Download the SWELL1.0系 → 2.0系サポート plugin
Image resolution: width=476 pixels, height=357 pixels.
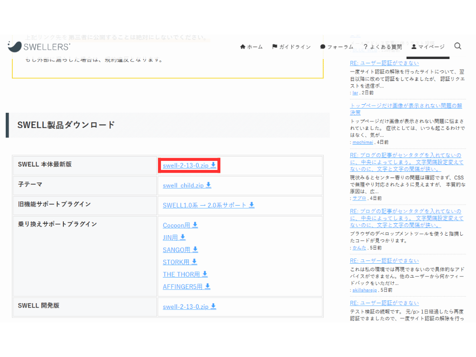[208, 205]
